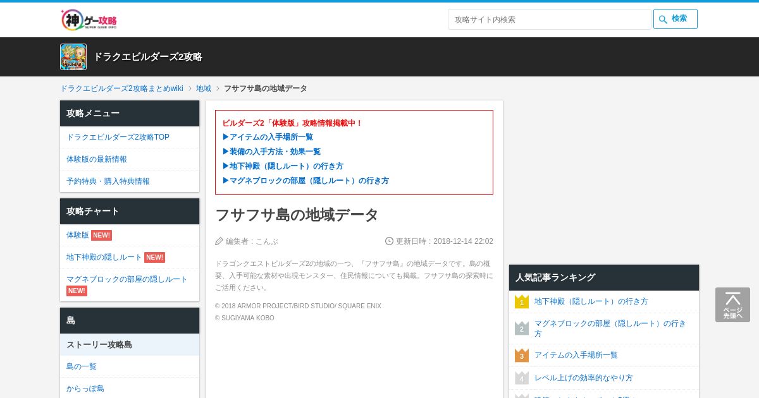This screenshot has height=398, width=759.
Task: Open the ドラクエビルダーズ2攻略 header title
Action: point(148,57)
